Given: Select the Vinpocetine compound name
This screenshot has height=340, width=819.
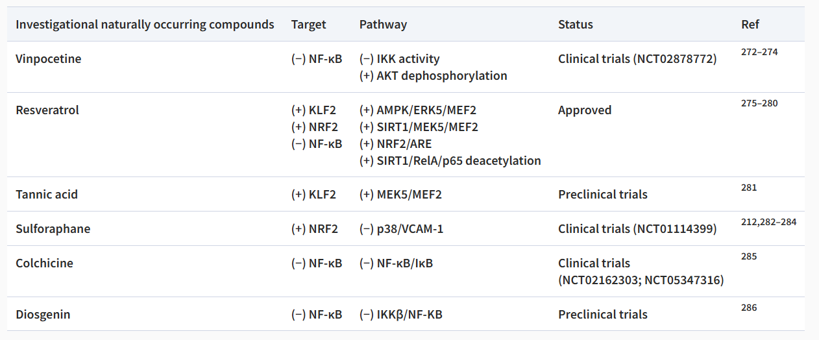Looking at the screenshot, I should pos(48,59).
